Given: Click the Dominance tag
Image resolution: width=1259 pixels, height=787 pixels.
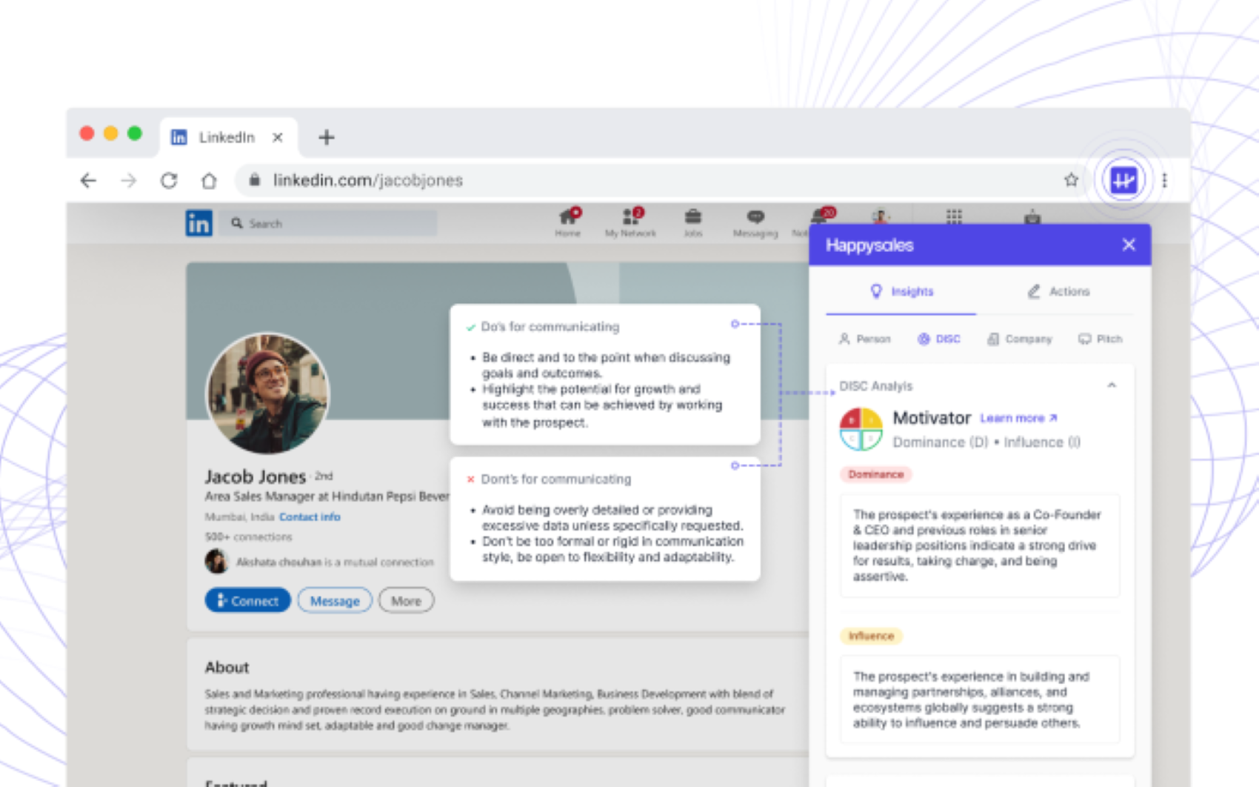Looking at the screenshot, I should [876, 474].
